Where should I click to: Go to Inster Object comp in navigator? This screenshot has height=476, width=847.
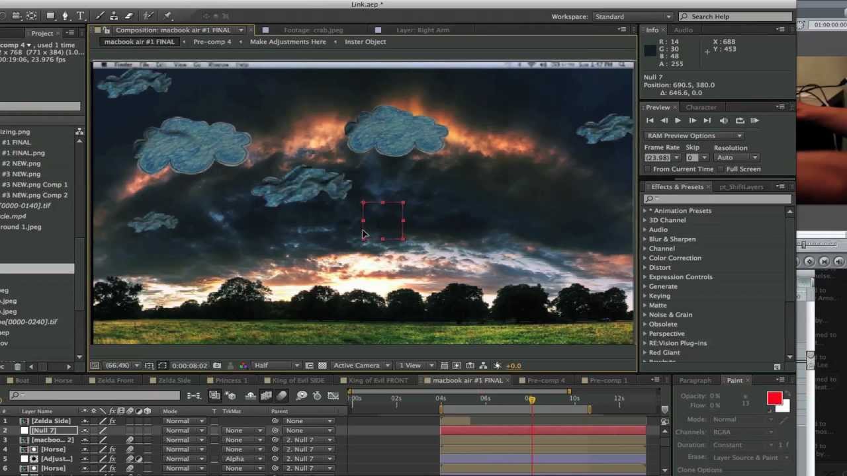click(x=365, y=42)
